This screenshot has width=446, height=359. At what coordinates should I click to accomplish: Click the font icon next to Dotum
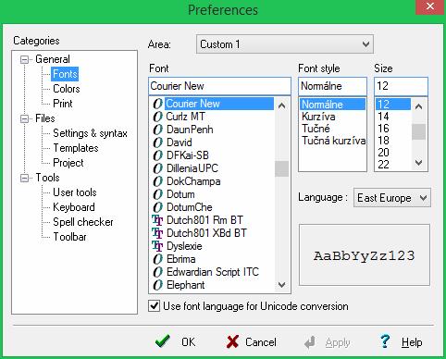coord(157,194)
